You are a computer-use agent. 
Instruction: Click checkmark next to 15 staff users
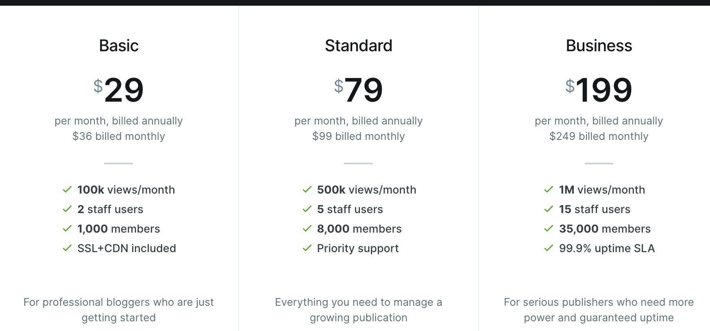pos(549,209)
